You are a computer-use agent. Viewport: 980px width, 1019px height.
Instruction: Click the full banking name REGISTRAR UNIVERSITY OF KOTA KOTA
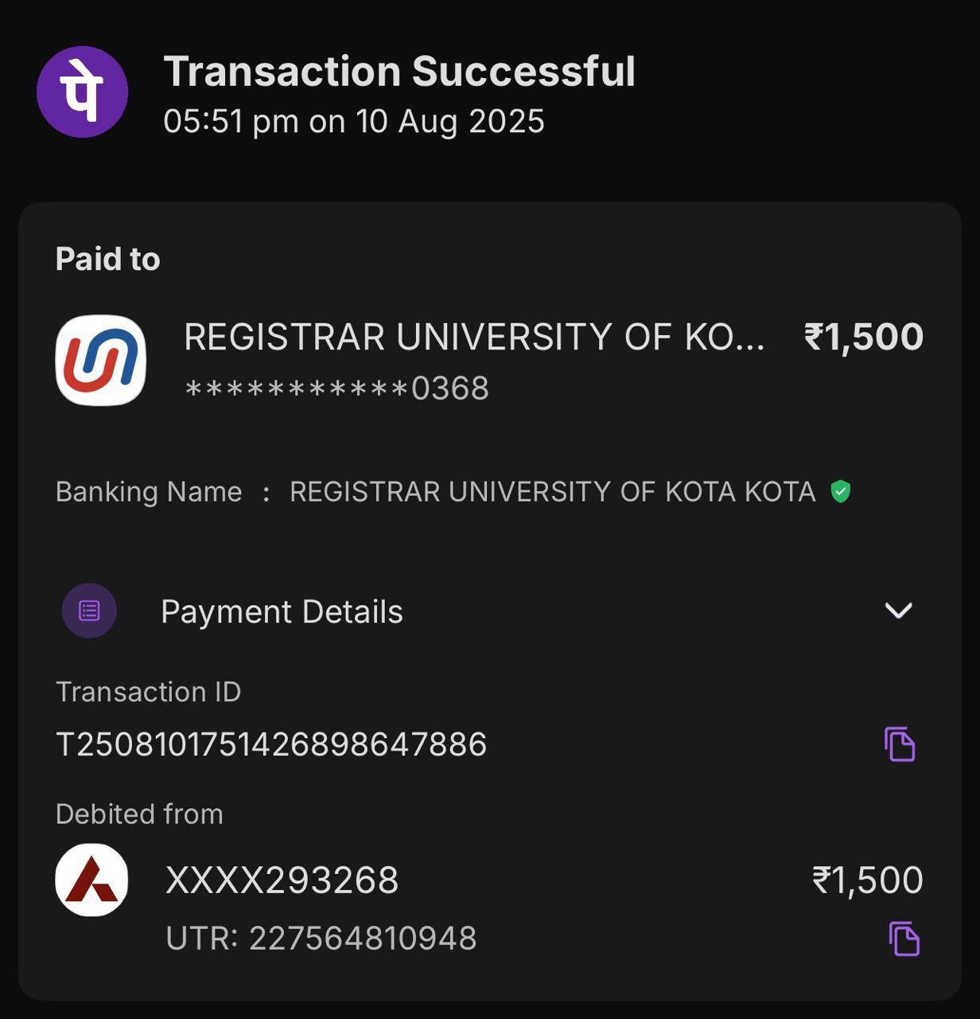point(553,492)
